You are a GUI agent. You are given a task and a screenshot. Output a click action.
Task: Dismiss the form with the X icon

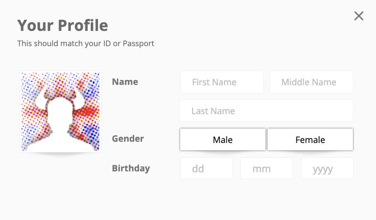(359, 16)
